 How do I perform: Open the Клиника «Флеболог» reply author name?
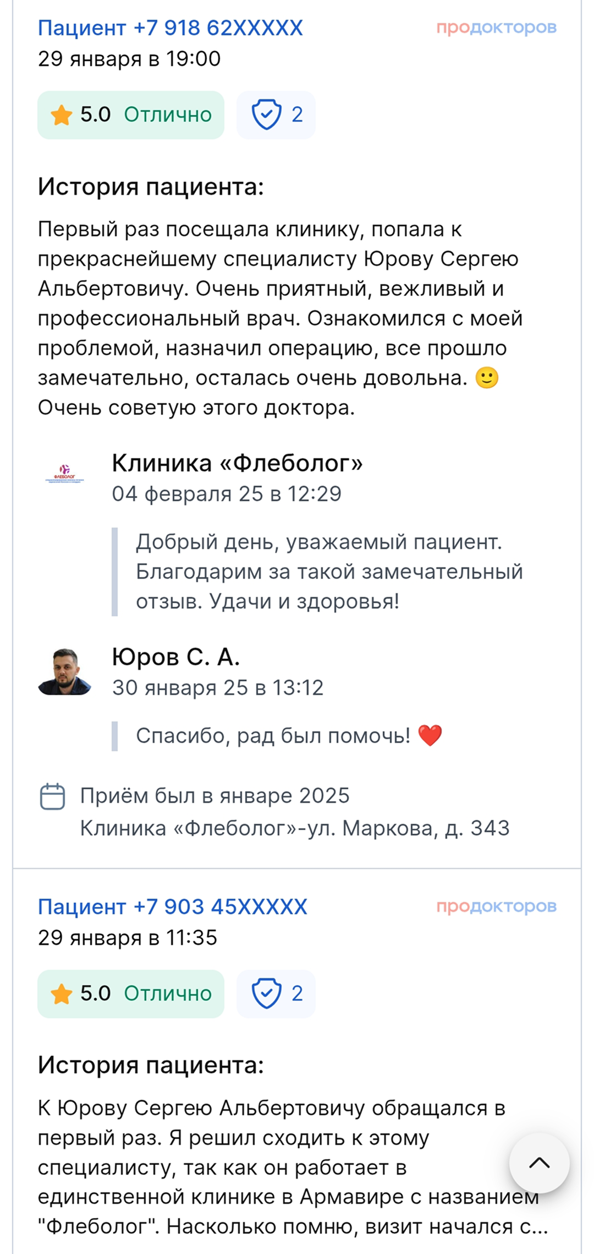point(237,463)
